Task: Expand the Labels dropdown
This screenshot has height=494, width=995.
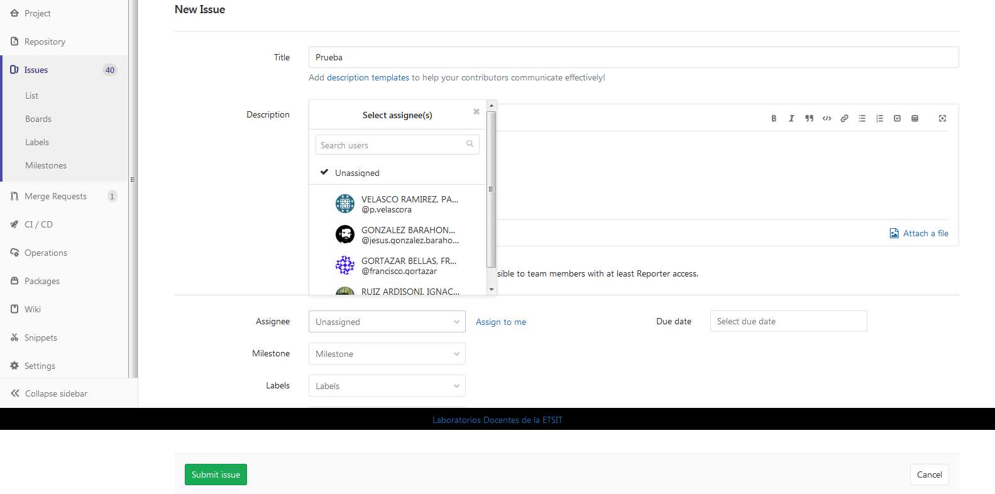Action: point(387,386)
